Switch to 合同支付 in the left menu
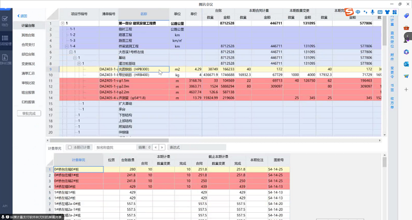This screenshot has height=220, width=412. tap(28, 45)
